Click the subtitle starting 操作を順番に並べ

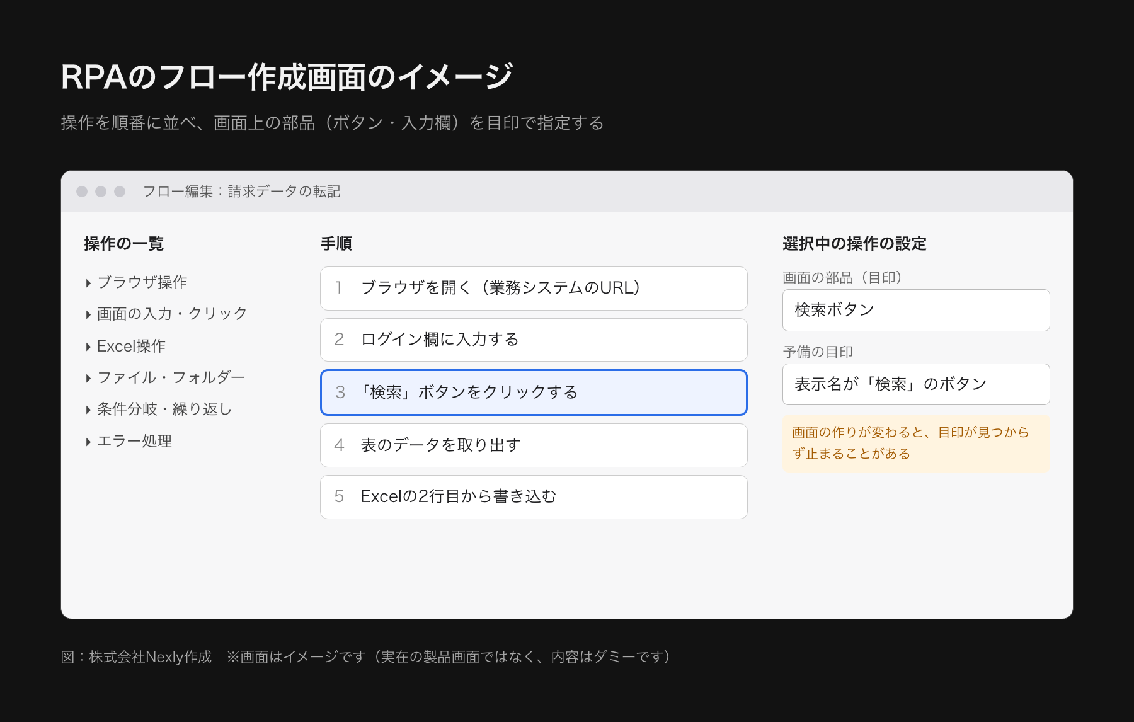click(332, 123)
